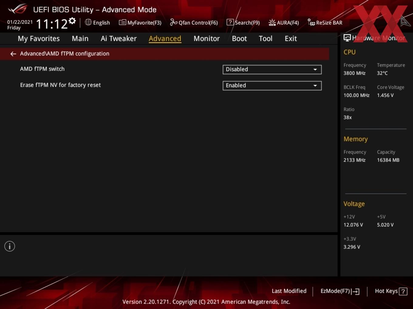Go to the Boot tab
The width and height of the screenshot is (413, 309).
pyautogui.click(x=239, y=38)
